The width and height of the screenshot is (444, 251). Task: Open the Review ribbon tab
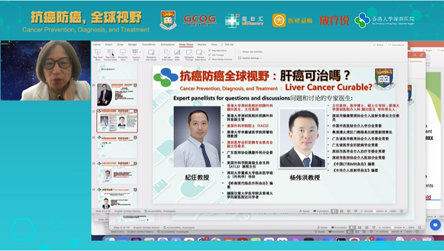tap(202, 44)
